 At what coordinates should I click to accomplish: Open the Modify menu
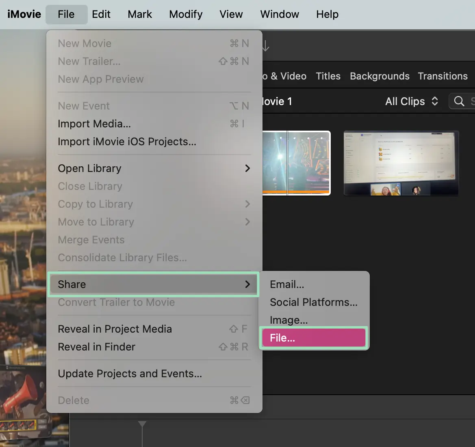tap(186, 14)
